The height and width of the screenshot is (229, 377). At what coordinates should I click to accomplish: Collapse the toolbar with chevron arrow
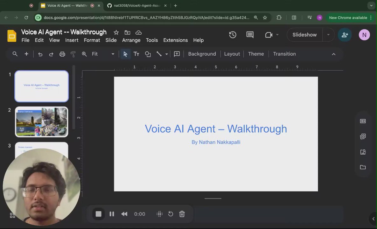point(333,54)
